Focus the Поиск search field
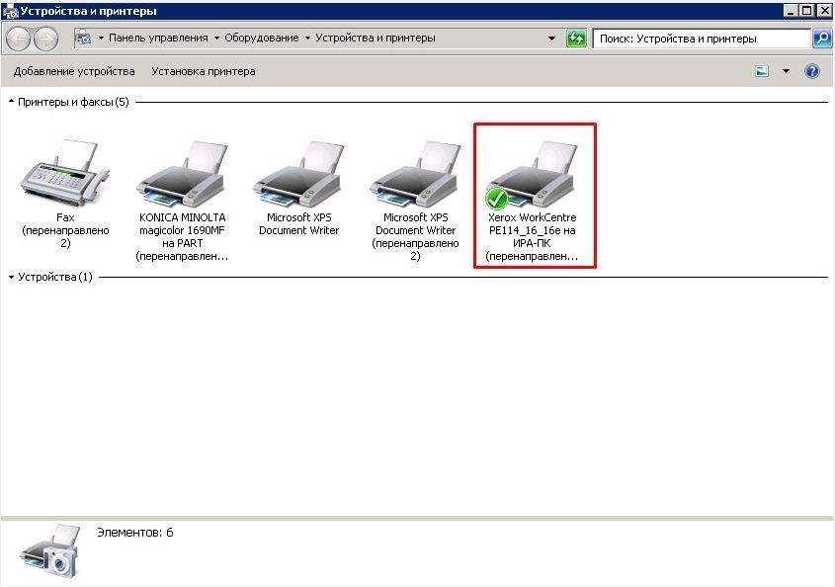This screenshot has height=587, width=835. pos(702,39)
